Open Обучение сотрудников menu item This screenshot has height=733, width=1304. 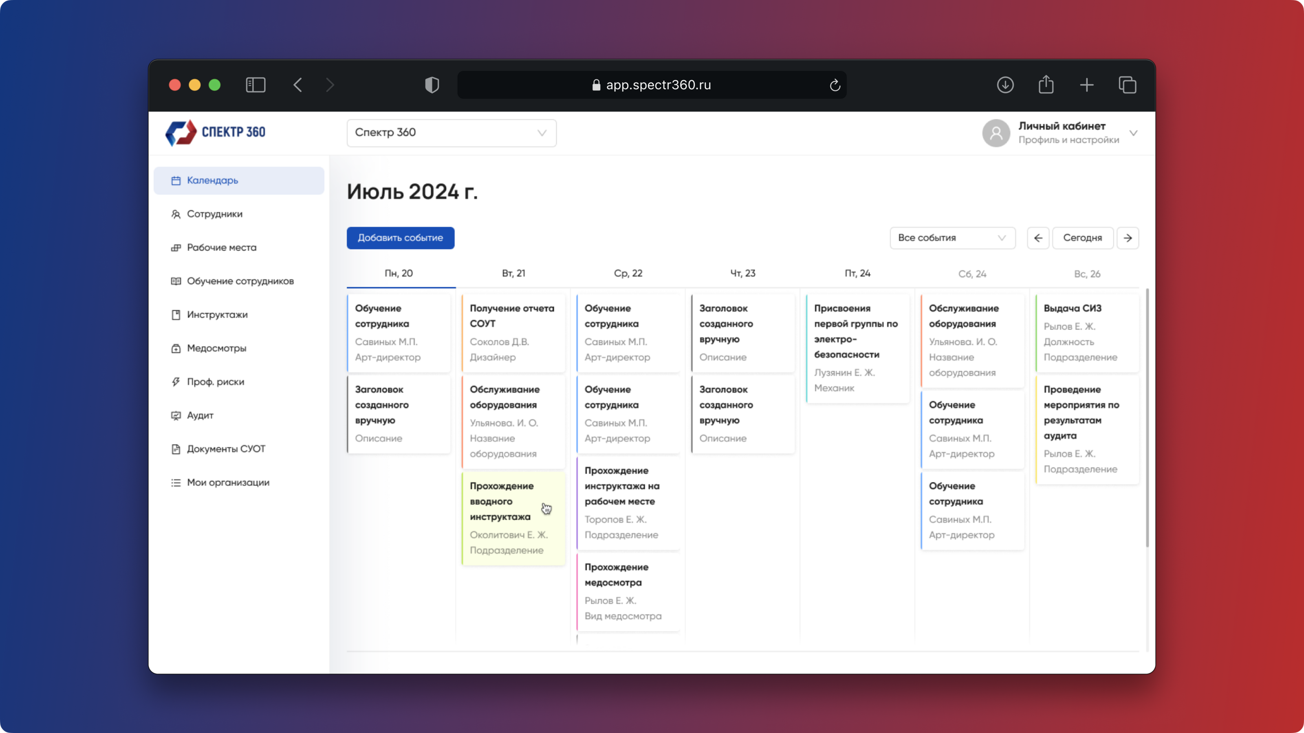[x=240, y=281]
